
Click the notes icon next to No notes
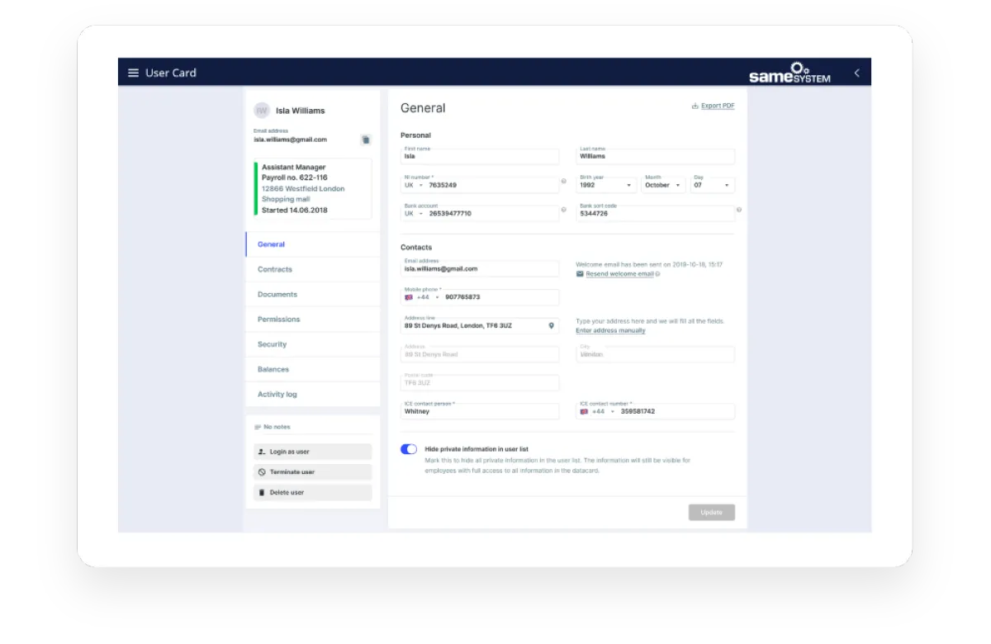[x=258, y=427]
